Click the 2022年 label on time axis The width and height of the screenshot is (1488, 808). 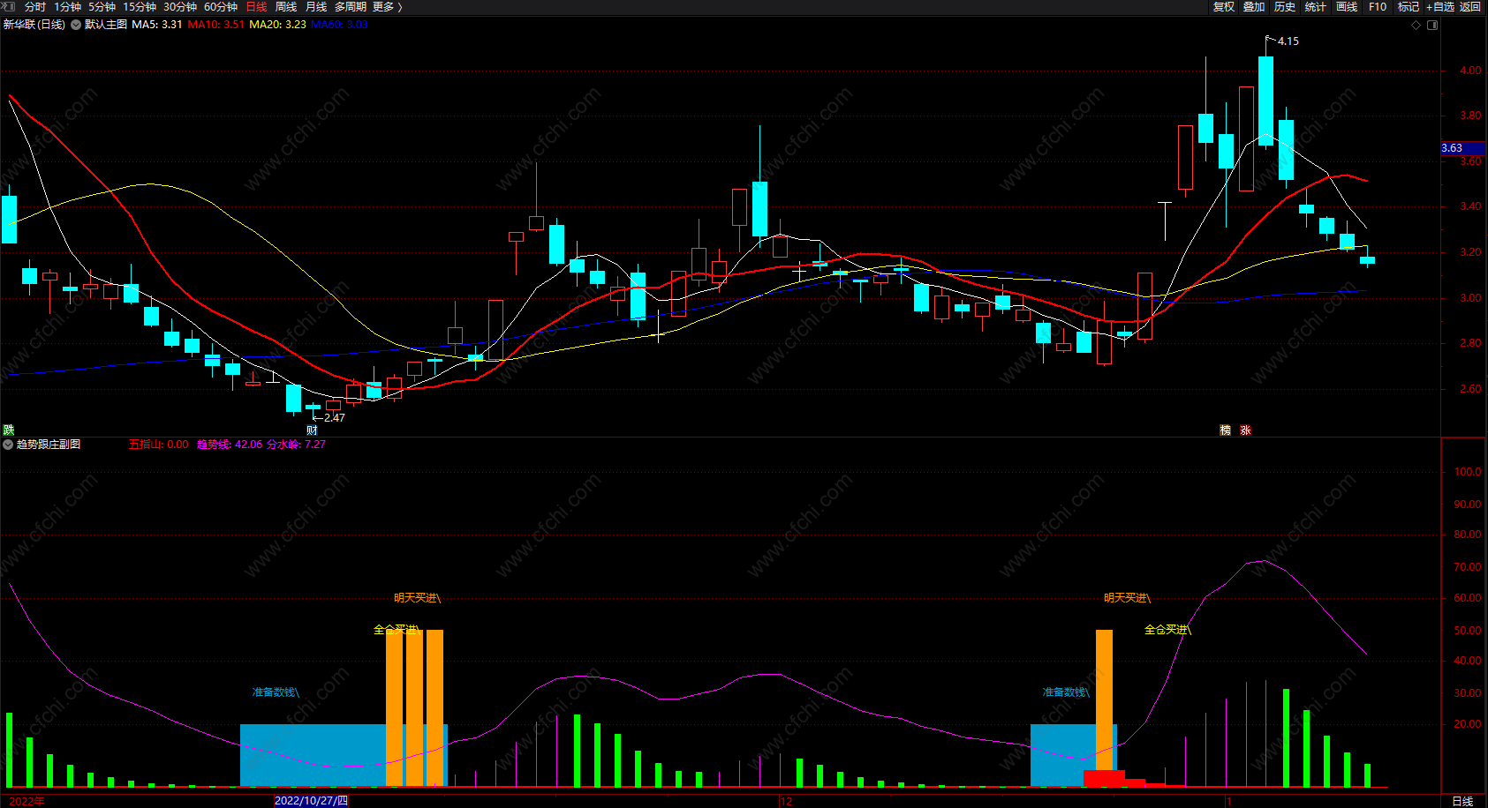tap(27, 801)
